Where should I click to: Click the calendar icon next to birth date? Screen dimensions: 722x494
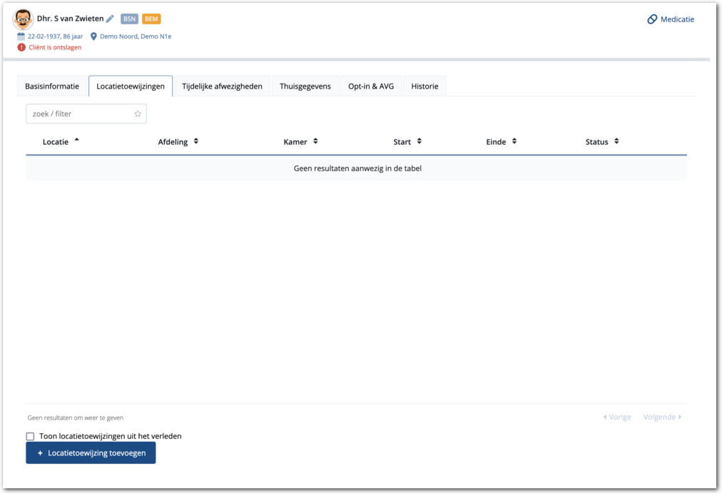21,36
